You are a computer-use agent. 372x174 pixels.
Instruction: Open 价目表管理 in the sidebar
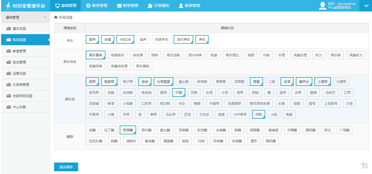click(25, 85)
